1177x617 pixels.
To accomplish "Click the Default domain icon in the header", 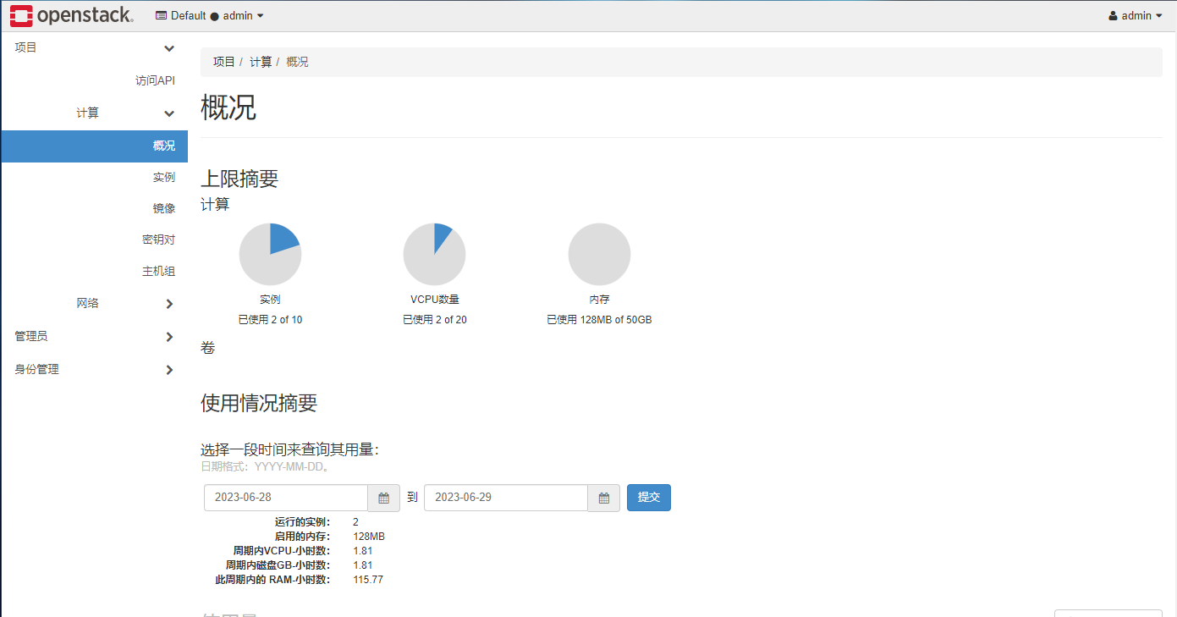I will coord(160,14).
